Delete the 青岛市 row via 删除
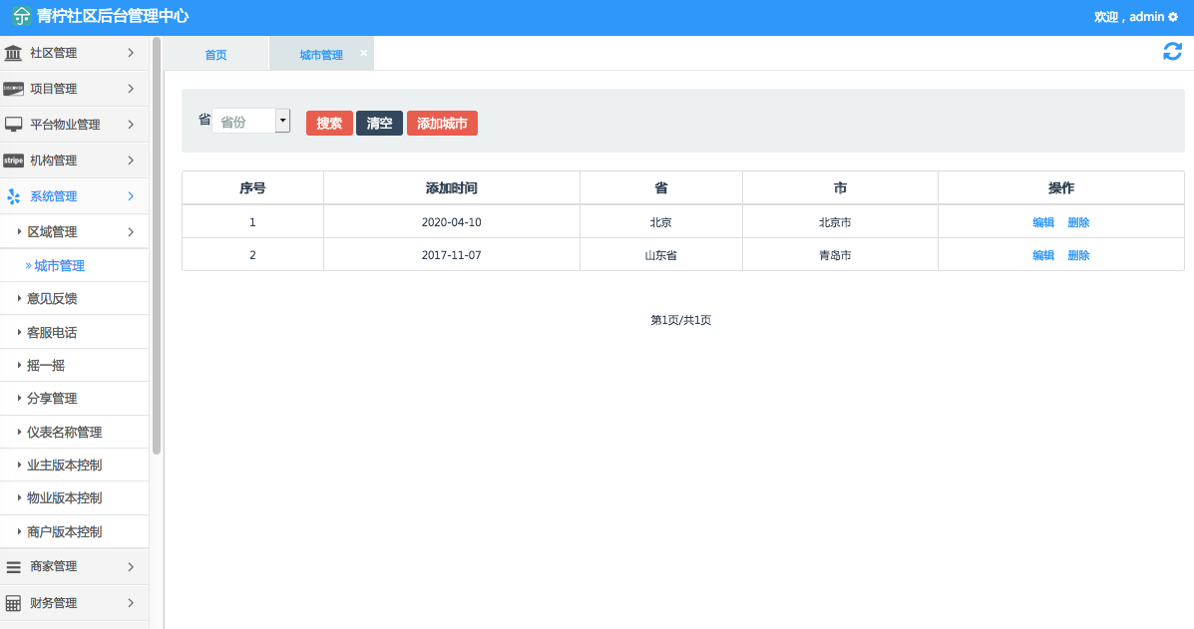1194x629 pixels. (x=1078, y=255)
